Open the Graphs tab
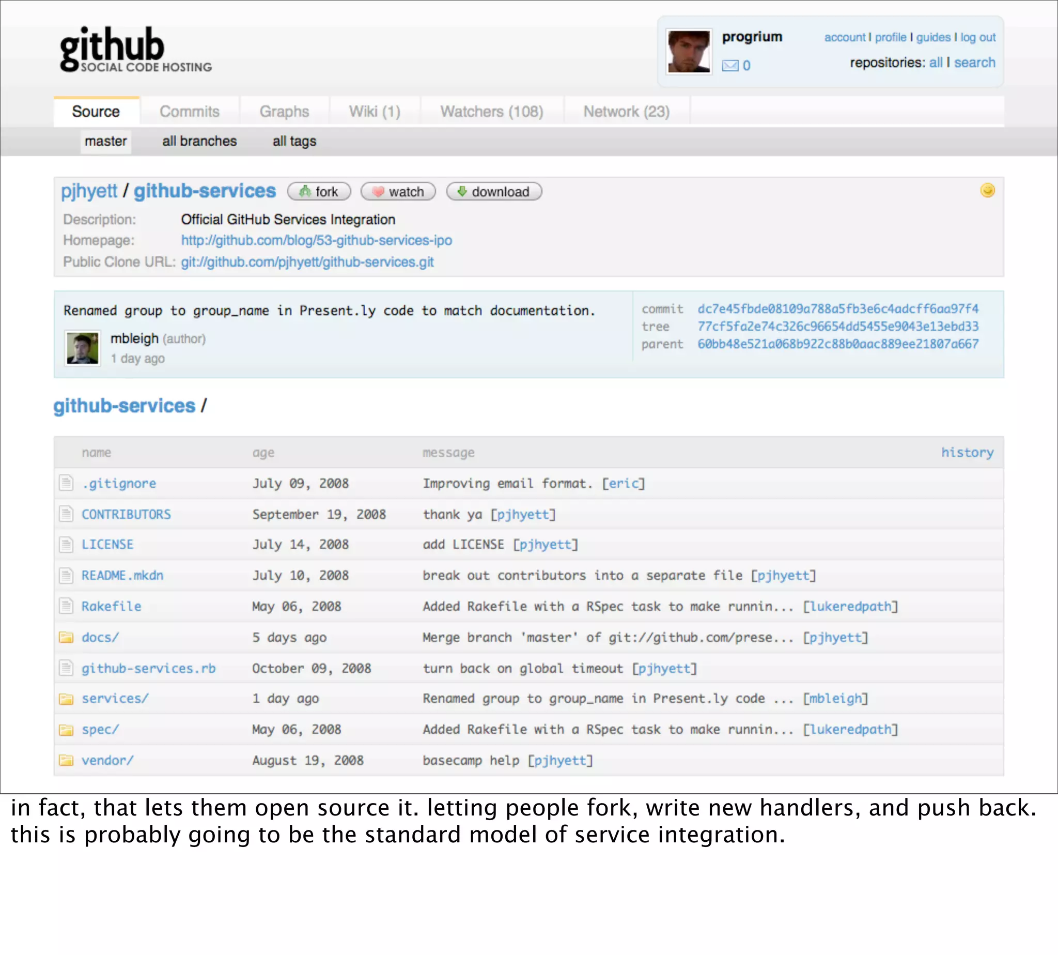The image size is (1058, 955). (x=284, y=111)
